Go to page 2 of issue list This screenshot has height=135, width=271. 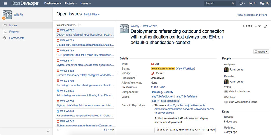pyautogui.click(x=104, y=130)
